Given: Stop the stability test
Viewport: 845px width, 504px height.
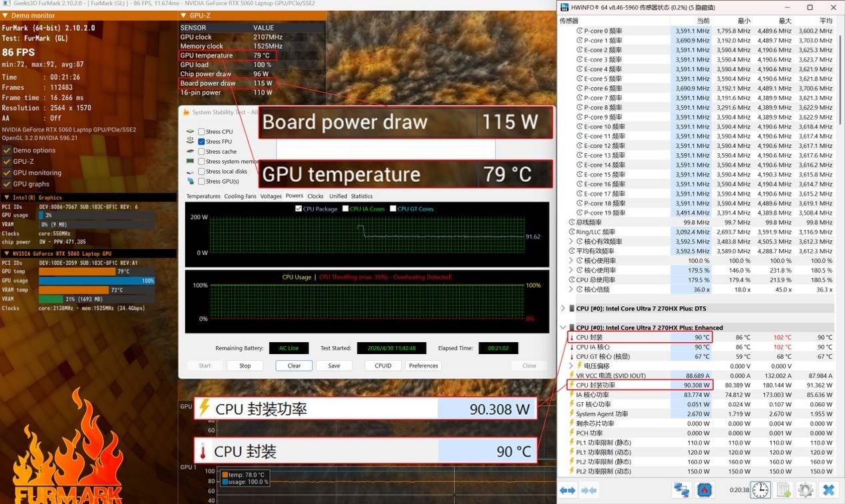Looking at the screenshot, I should click(245, 366).
